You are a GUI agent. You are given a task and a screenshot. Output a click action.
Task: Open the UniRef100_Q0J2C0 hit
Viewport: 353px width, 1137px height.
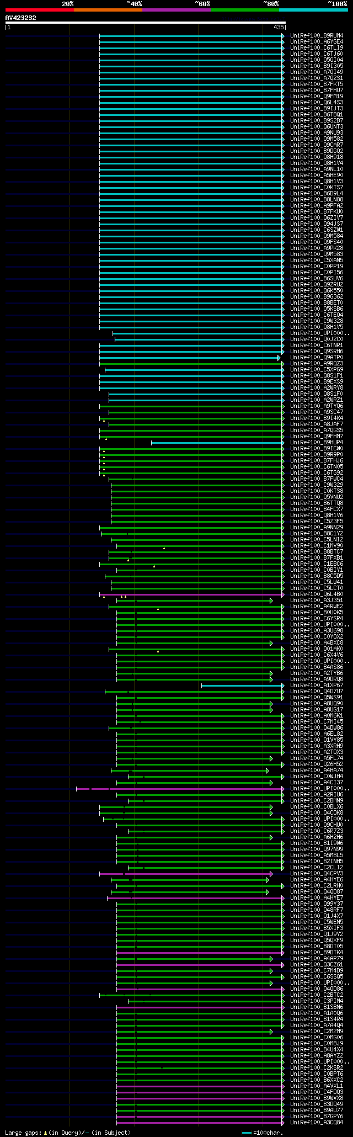click(x=317, y=339)
